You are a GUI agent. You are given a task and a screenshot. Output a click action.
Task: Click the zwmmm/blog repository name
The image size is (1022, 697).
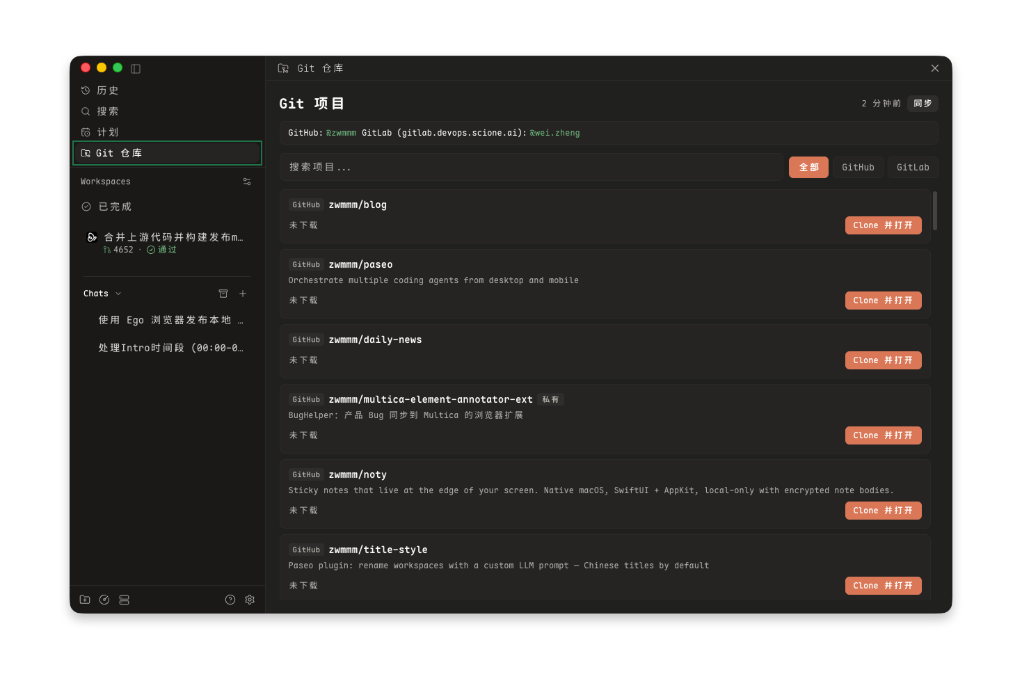[x=358, y=205]
